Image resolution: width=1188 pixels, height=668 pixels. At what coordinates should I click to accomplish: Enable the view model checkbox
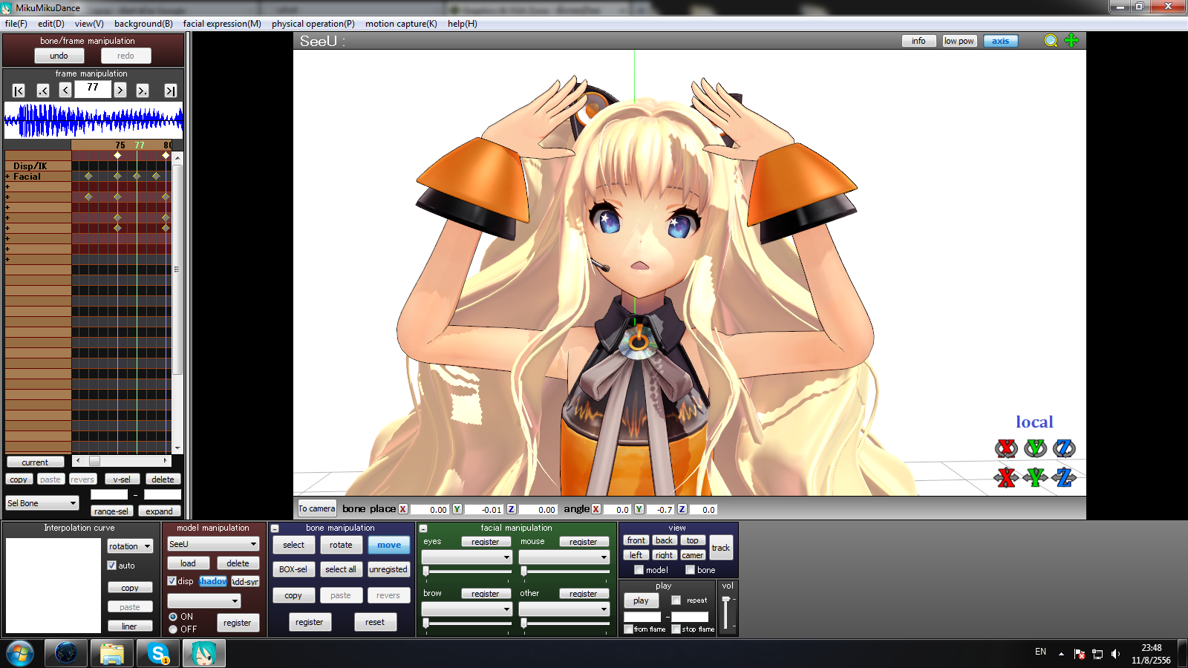pyautogui.click(x=639, y=570)
